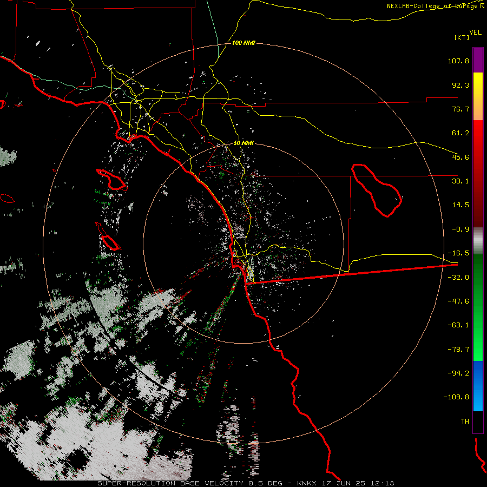Click the 50 NMI range ring label
Screen dimensions: 487x487
point(243,143)
